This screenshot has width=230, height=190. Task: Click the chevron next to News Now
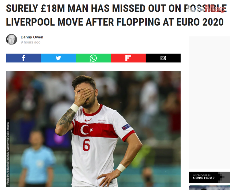tap(214, 178)
